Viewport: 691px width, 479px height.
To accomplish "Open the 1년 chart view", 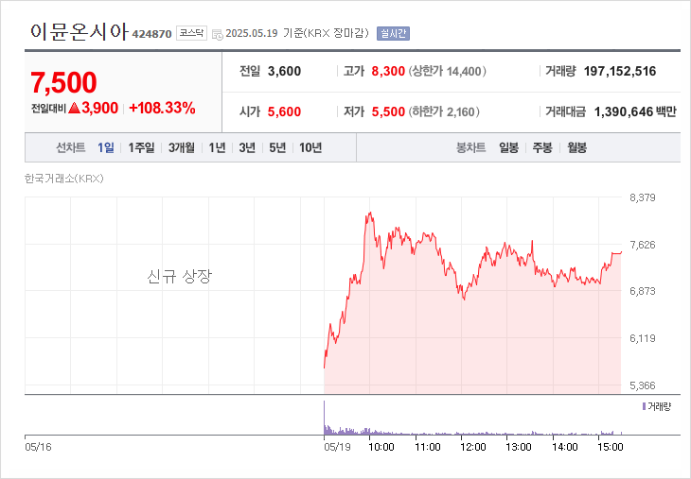I will pos(217,147).
